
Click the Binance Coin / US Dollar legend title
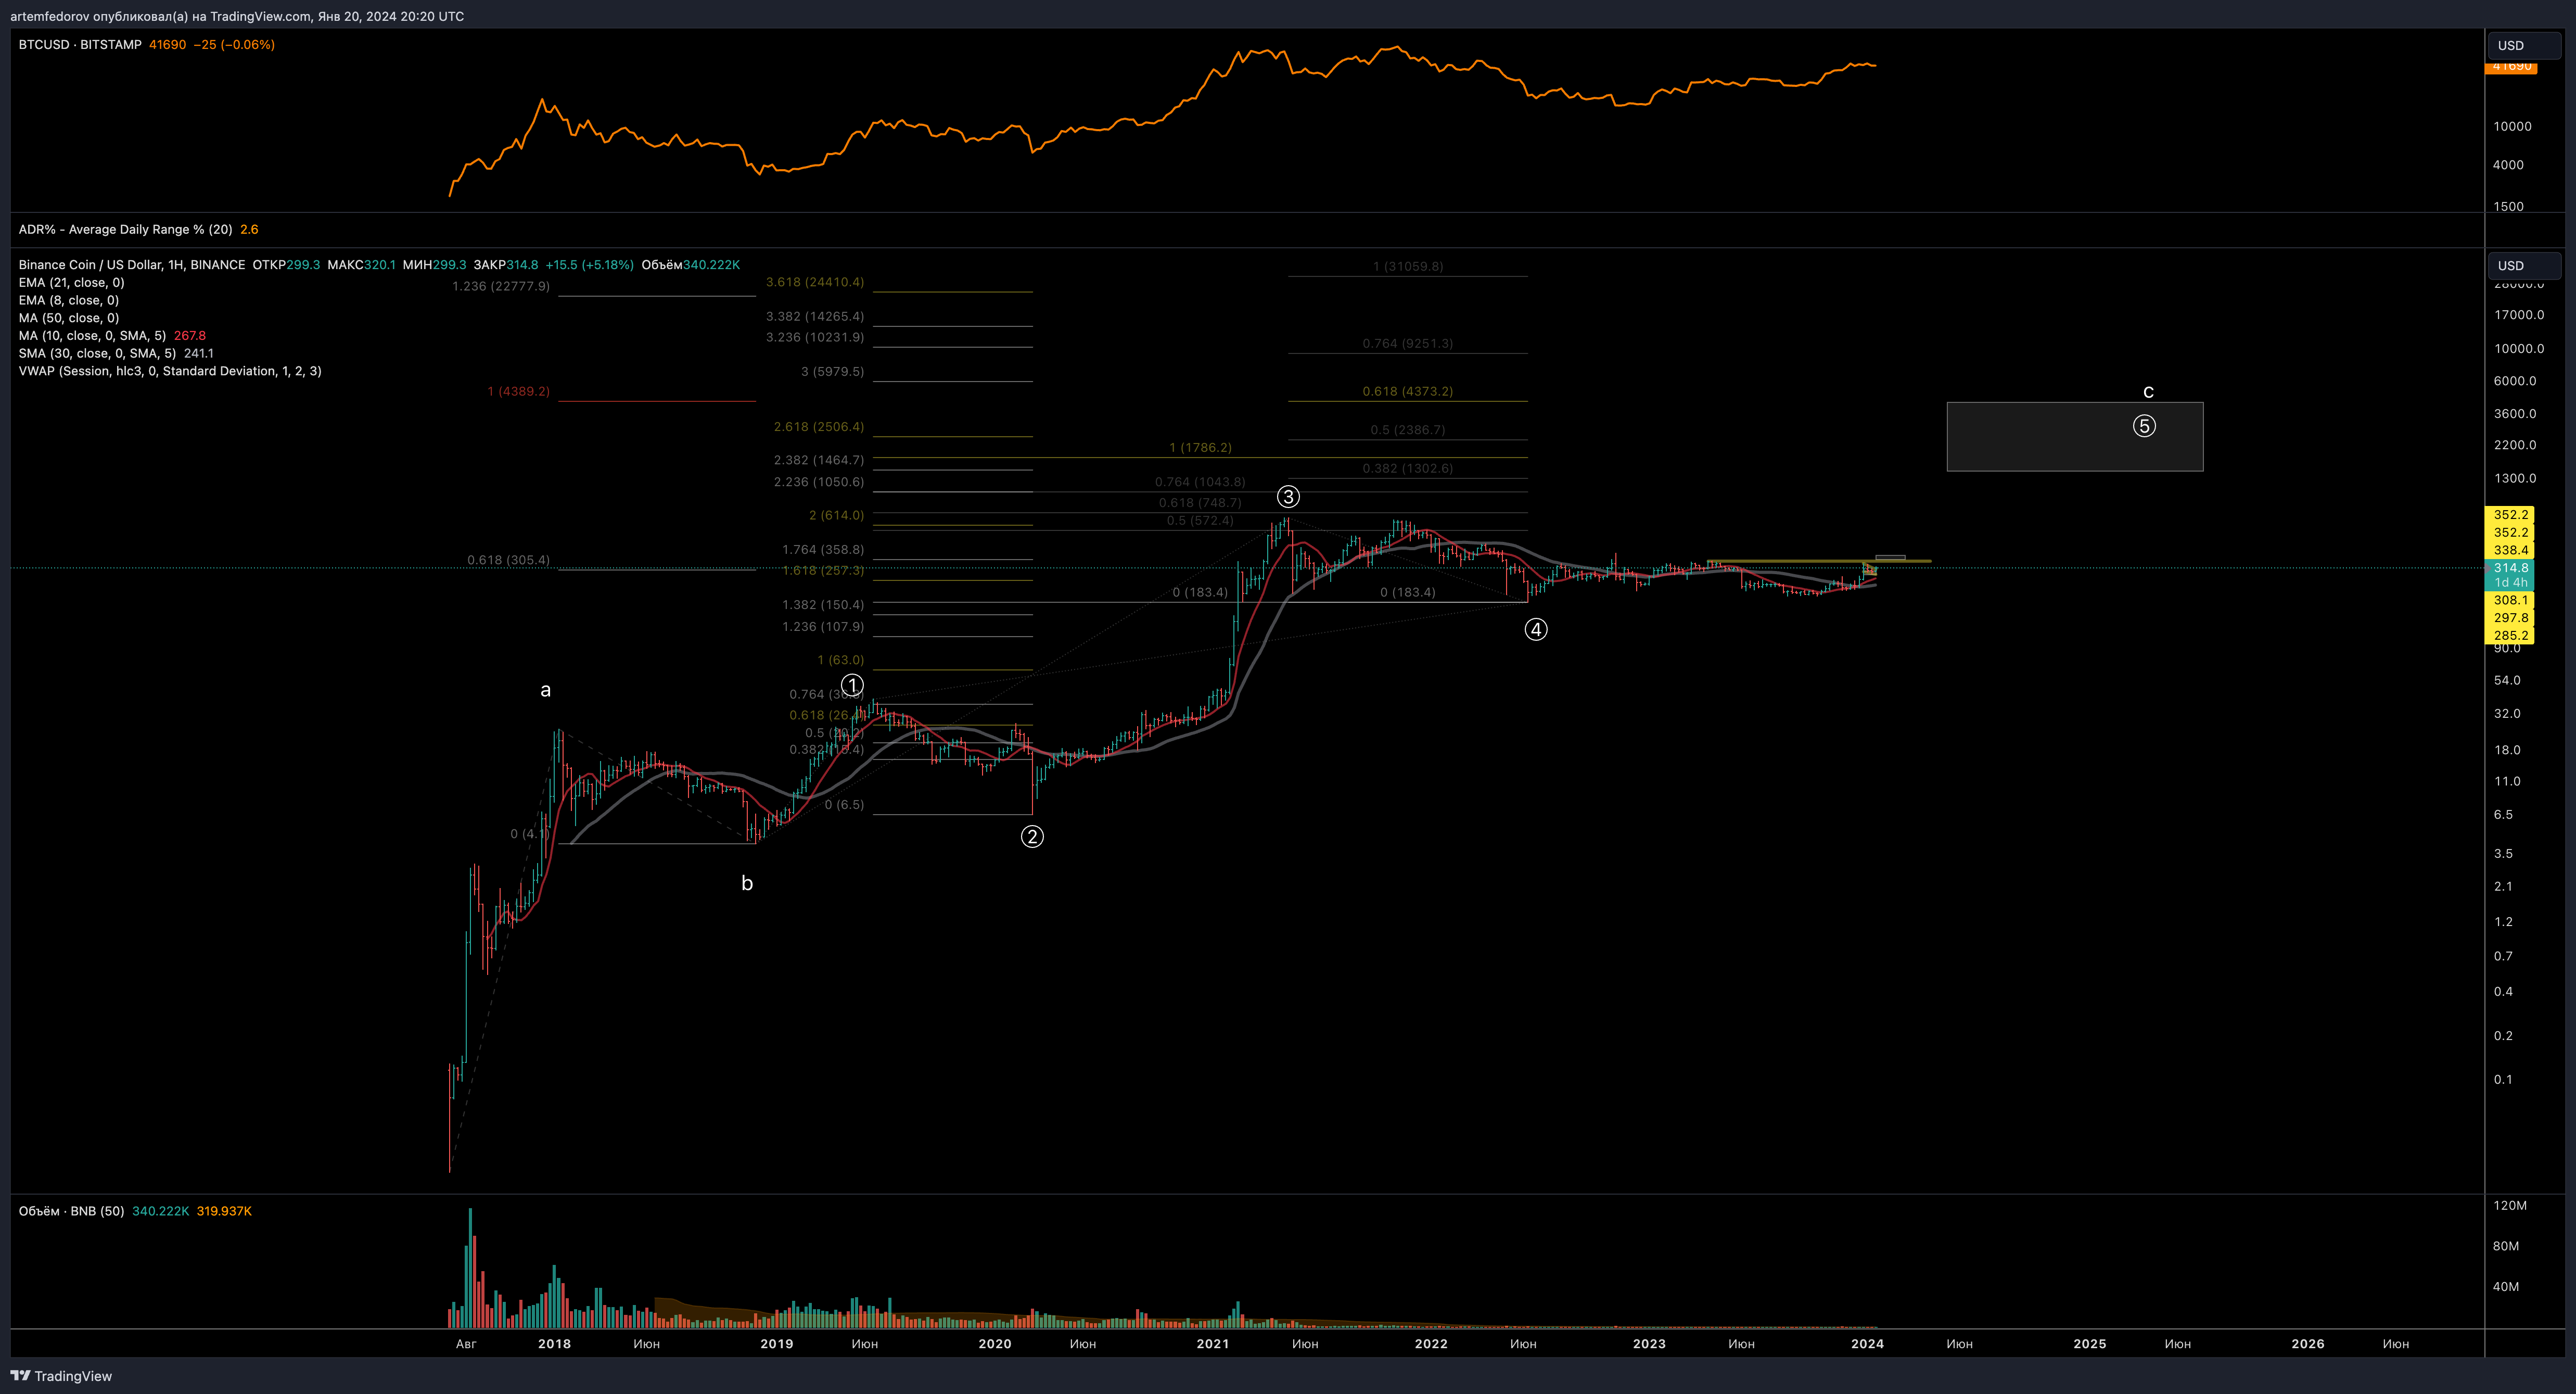(x=132, y=264)
